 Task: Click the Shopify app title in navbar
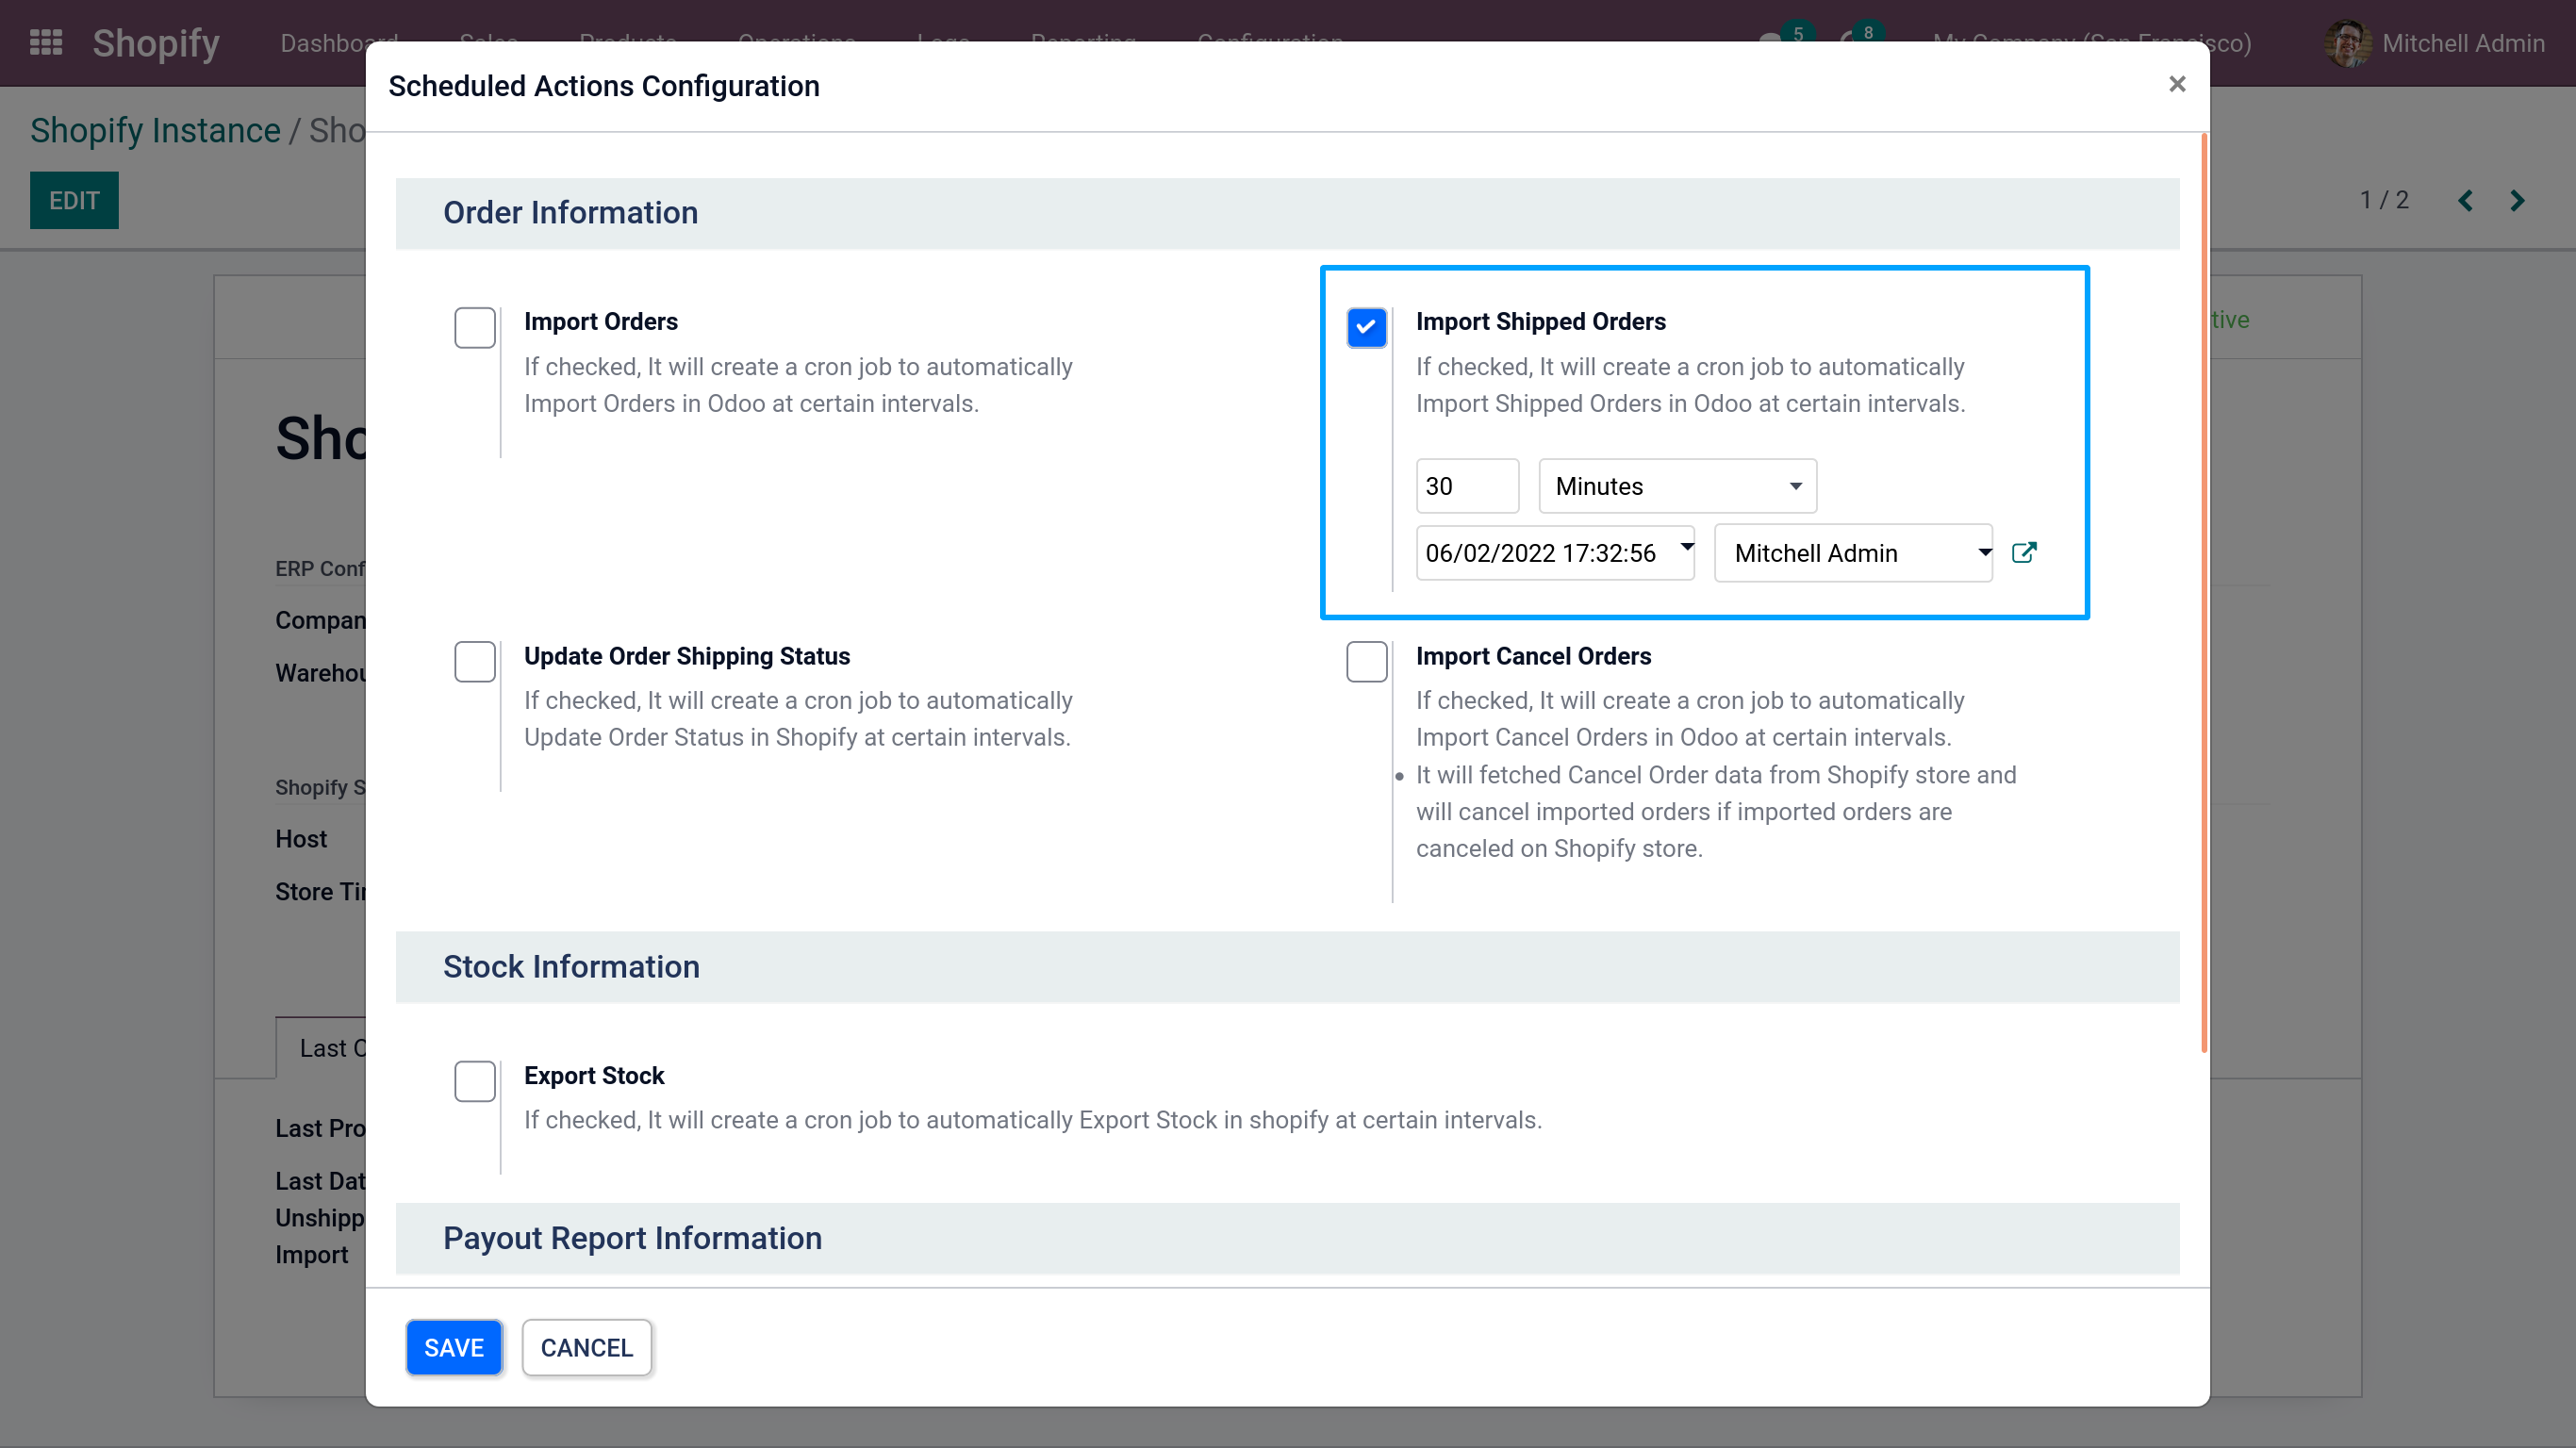coord(156,43)
